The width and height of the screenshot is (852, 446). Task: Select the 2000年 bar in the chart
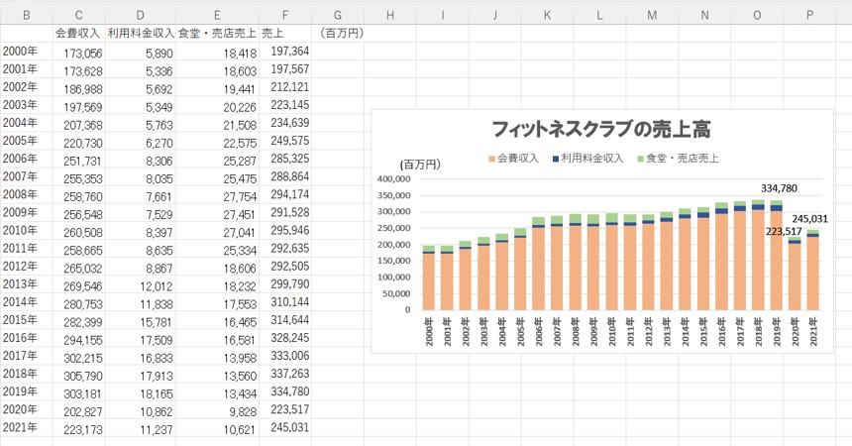pos(429,278)
